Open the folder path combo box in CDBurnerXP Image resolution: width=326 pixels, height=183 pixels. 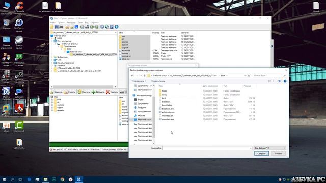pyautogui.click(x=83, y=32)
